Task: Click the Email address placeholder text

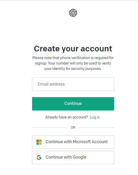Action: 51,84
